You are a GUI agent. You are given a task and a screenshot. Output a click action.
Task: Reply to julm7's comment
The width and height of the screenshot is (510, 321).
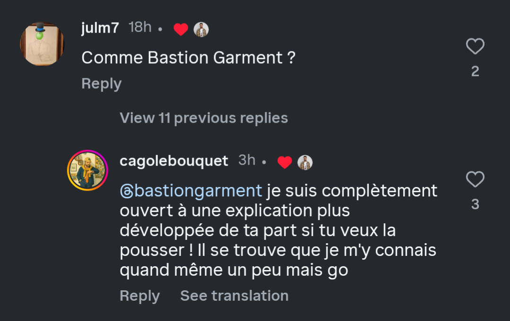pos(101,84)
